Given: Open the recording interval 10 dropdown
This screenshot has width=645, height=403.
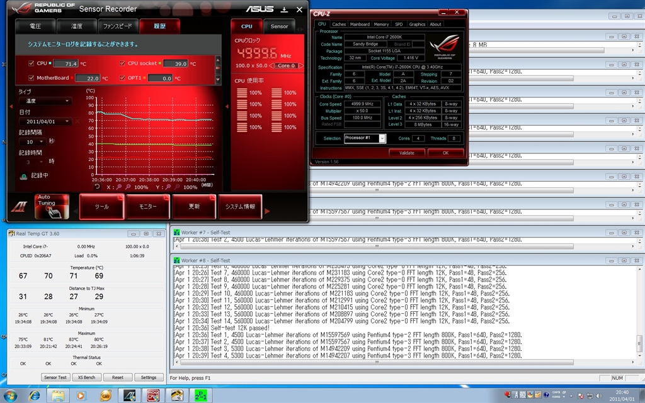Looking at the screenshot, I should click(x=33, y=141).
